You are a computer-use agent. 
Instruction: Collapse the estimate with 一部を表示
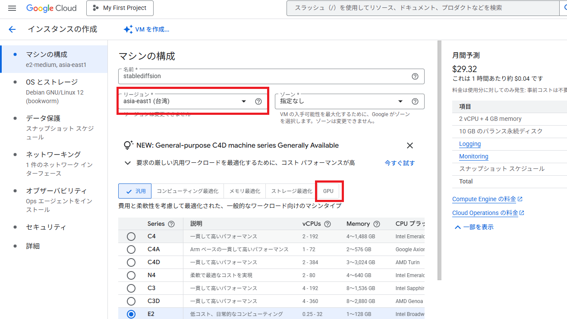pyautogui.click(x=473, y=227)
